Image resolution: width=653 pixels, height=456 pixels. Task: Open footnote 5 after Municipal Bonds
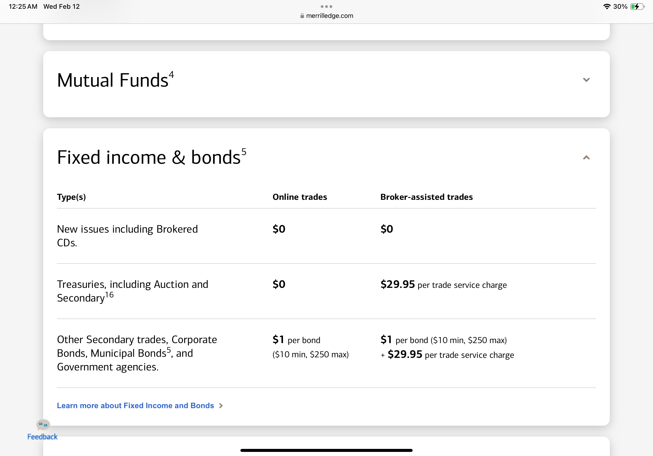[169, 349]
